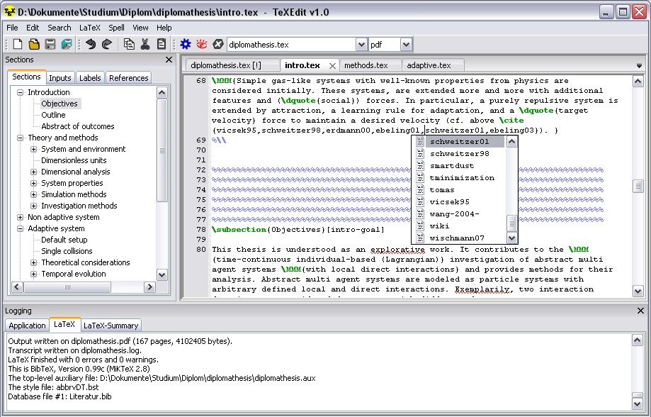The height and width of the screenshot is (417, 651).
Task: Click the New file icon
Action: (18, 45)
